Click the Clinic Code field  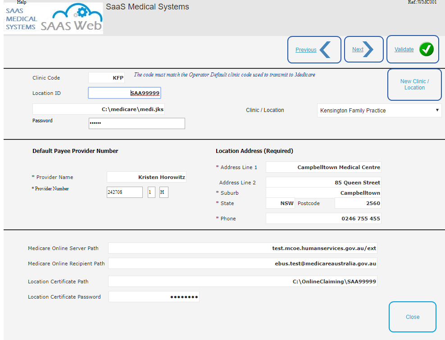point(106,78)
